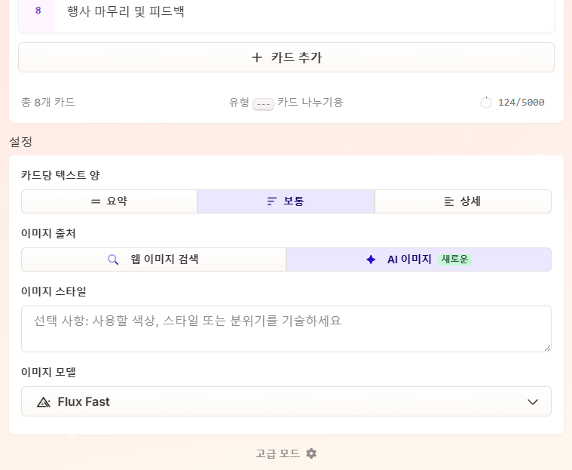Select 보통 text amount option
Viewport: 572px width, 470px height.
click(x=286, y=201)
